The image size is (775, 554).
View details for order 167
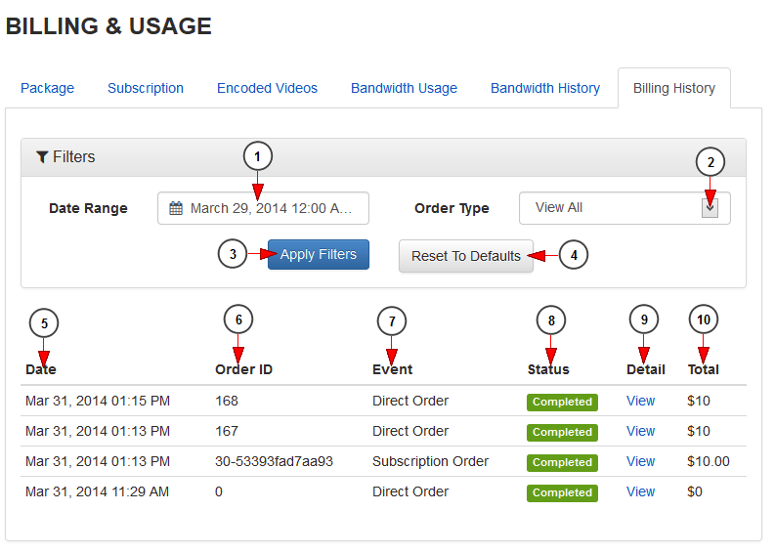point(641,431)
